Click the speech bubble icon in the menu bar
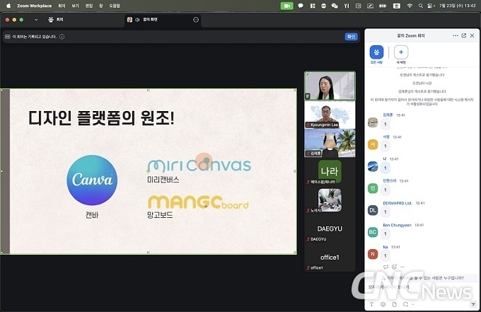 tap(301, 6)
